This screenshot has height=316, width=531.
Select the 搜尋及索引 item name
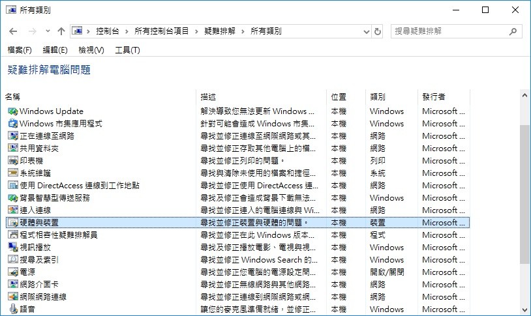[x=39, y=259]
